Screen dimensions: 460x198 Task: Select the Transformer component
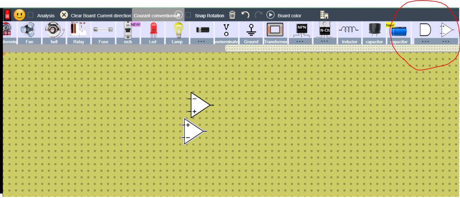(275, 30)
